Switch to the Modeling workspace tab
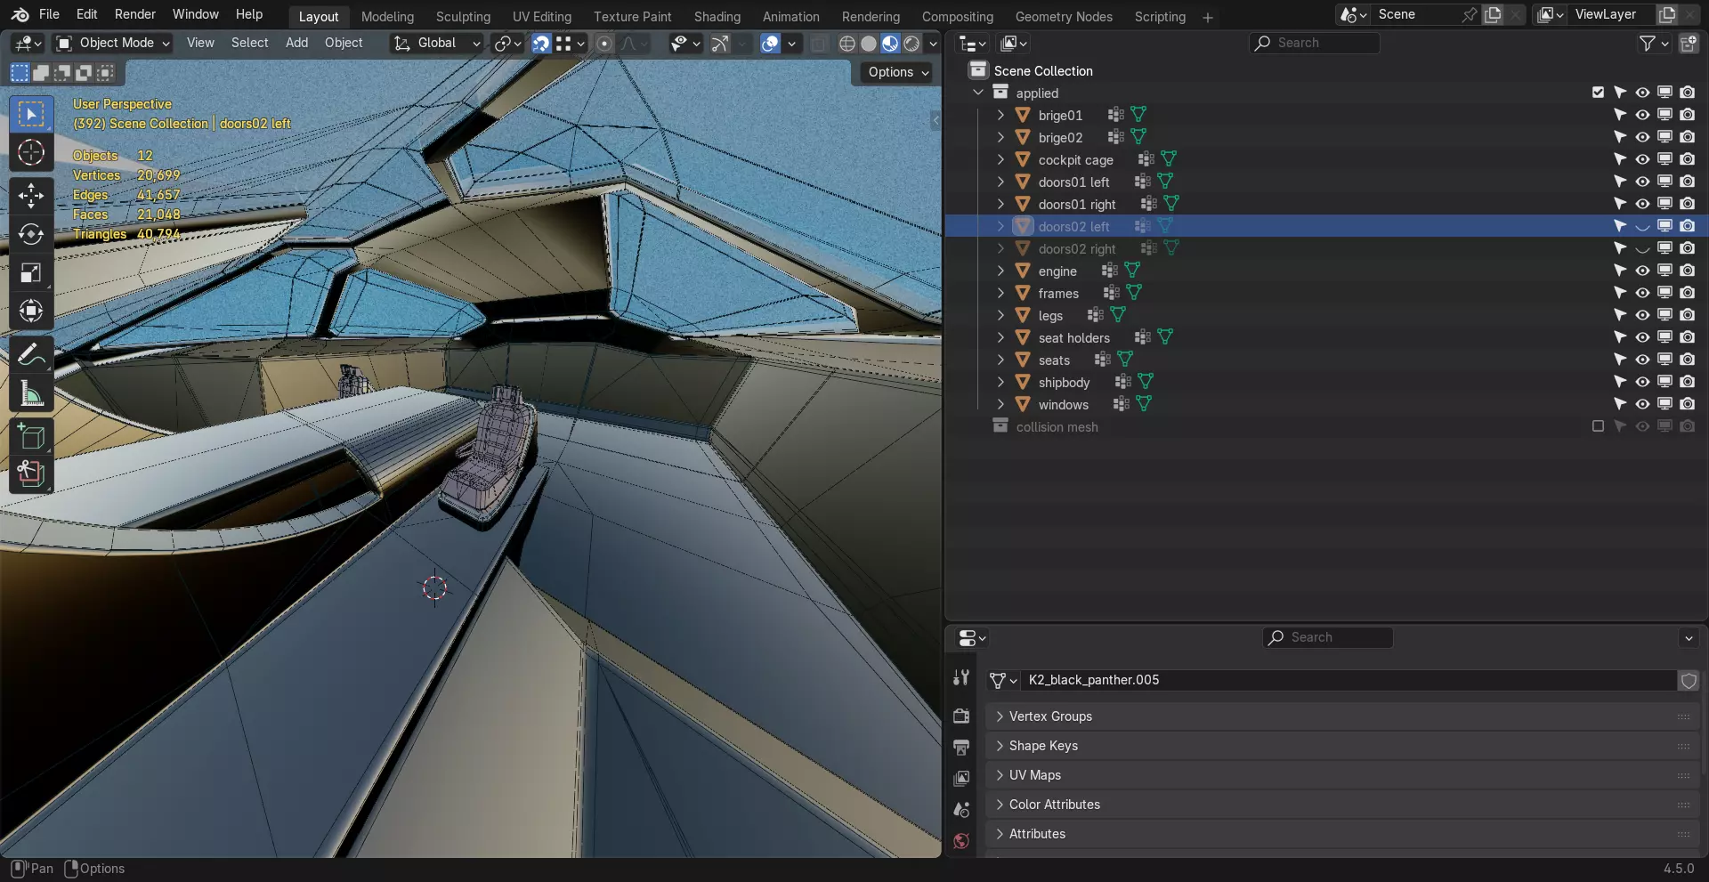The image size is (1709, 882). pos(387,16)
